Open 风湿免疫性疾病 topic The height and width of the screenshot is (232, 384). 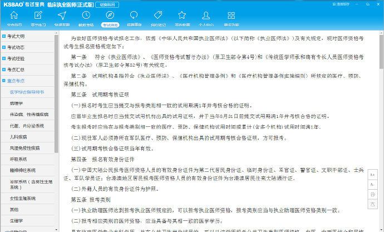click(27, 148)
